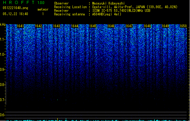The height and width of the screenshot is (121, 190).
Task: Click the Receiving Location label
Action: [x=70, y=7]
